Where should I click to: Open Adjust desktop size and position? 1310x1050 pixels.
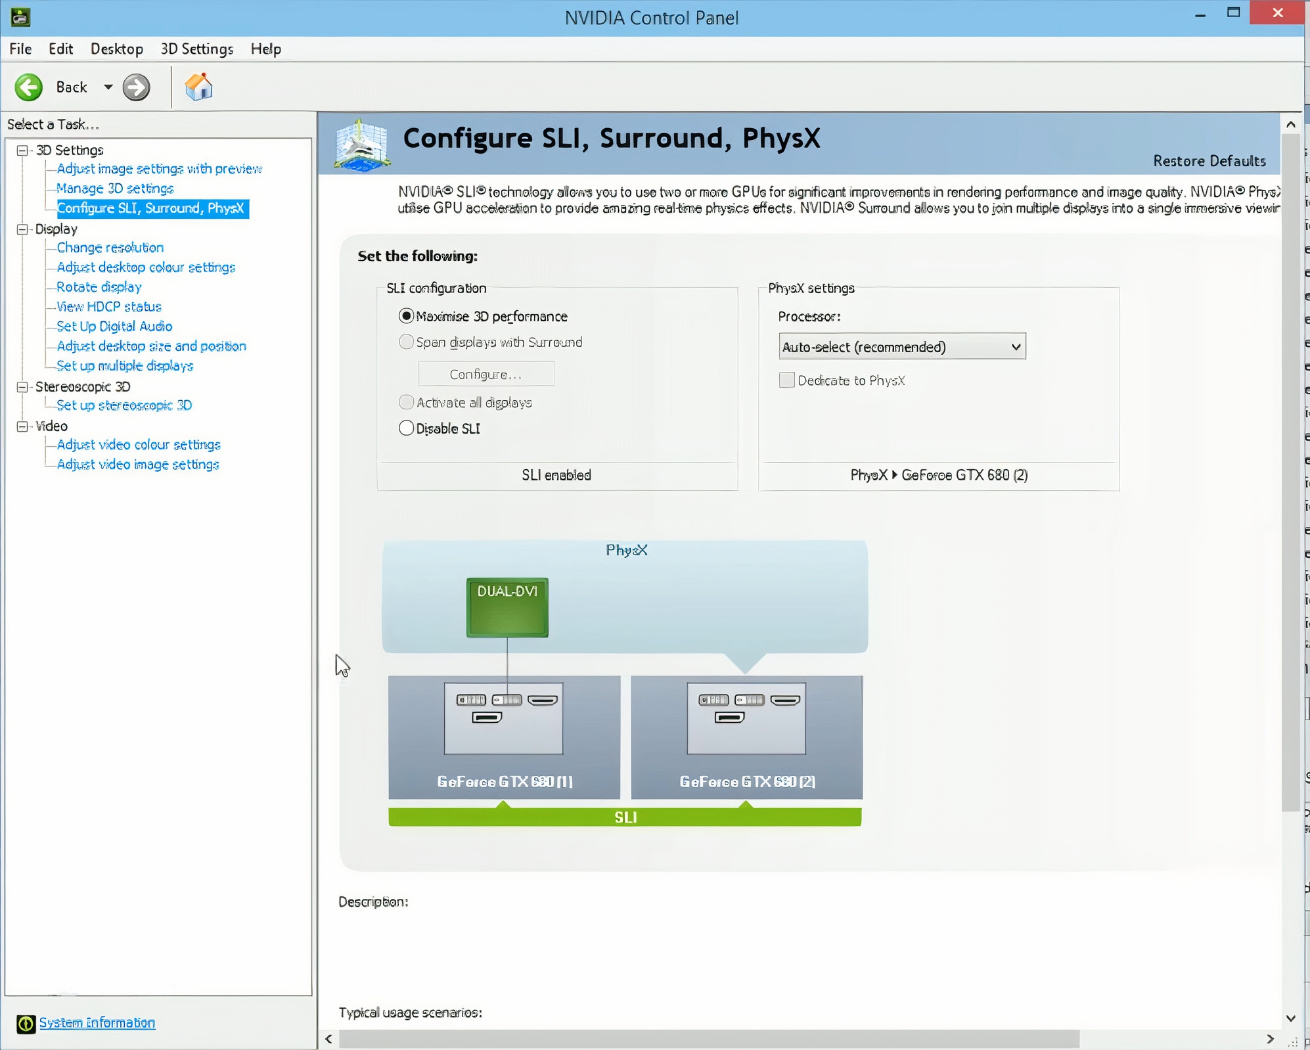point(151,346)
